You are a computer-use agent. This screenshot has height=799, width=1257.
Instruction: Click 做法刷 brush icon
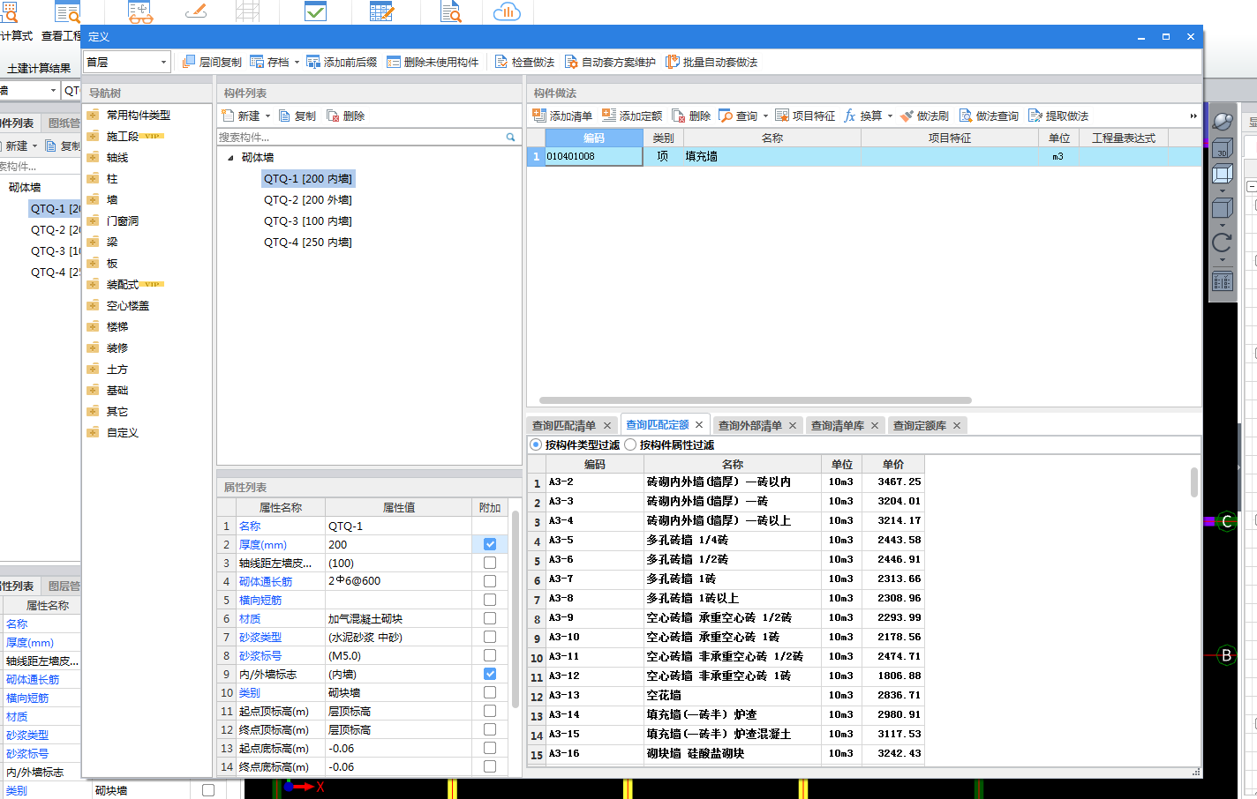click(907, 116)
